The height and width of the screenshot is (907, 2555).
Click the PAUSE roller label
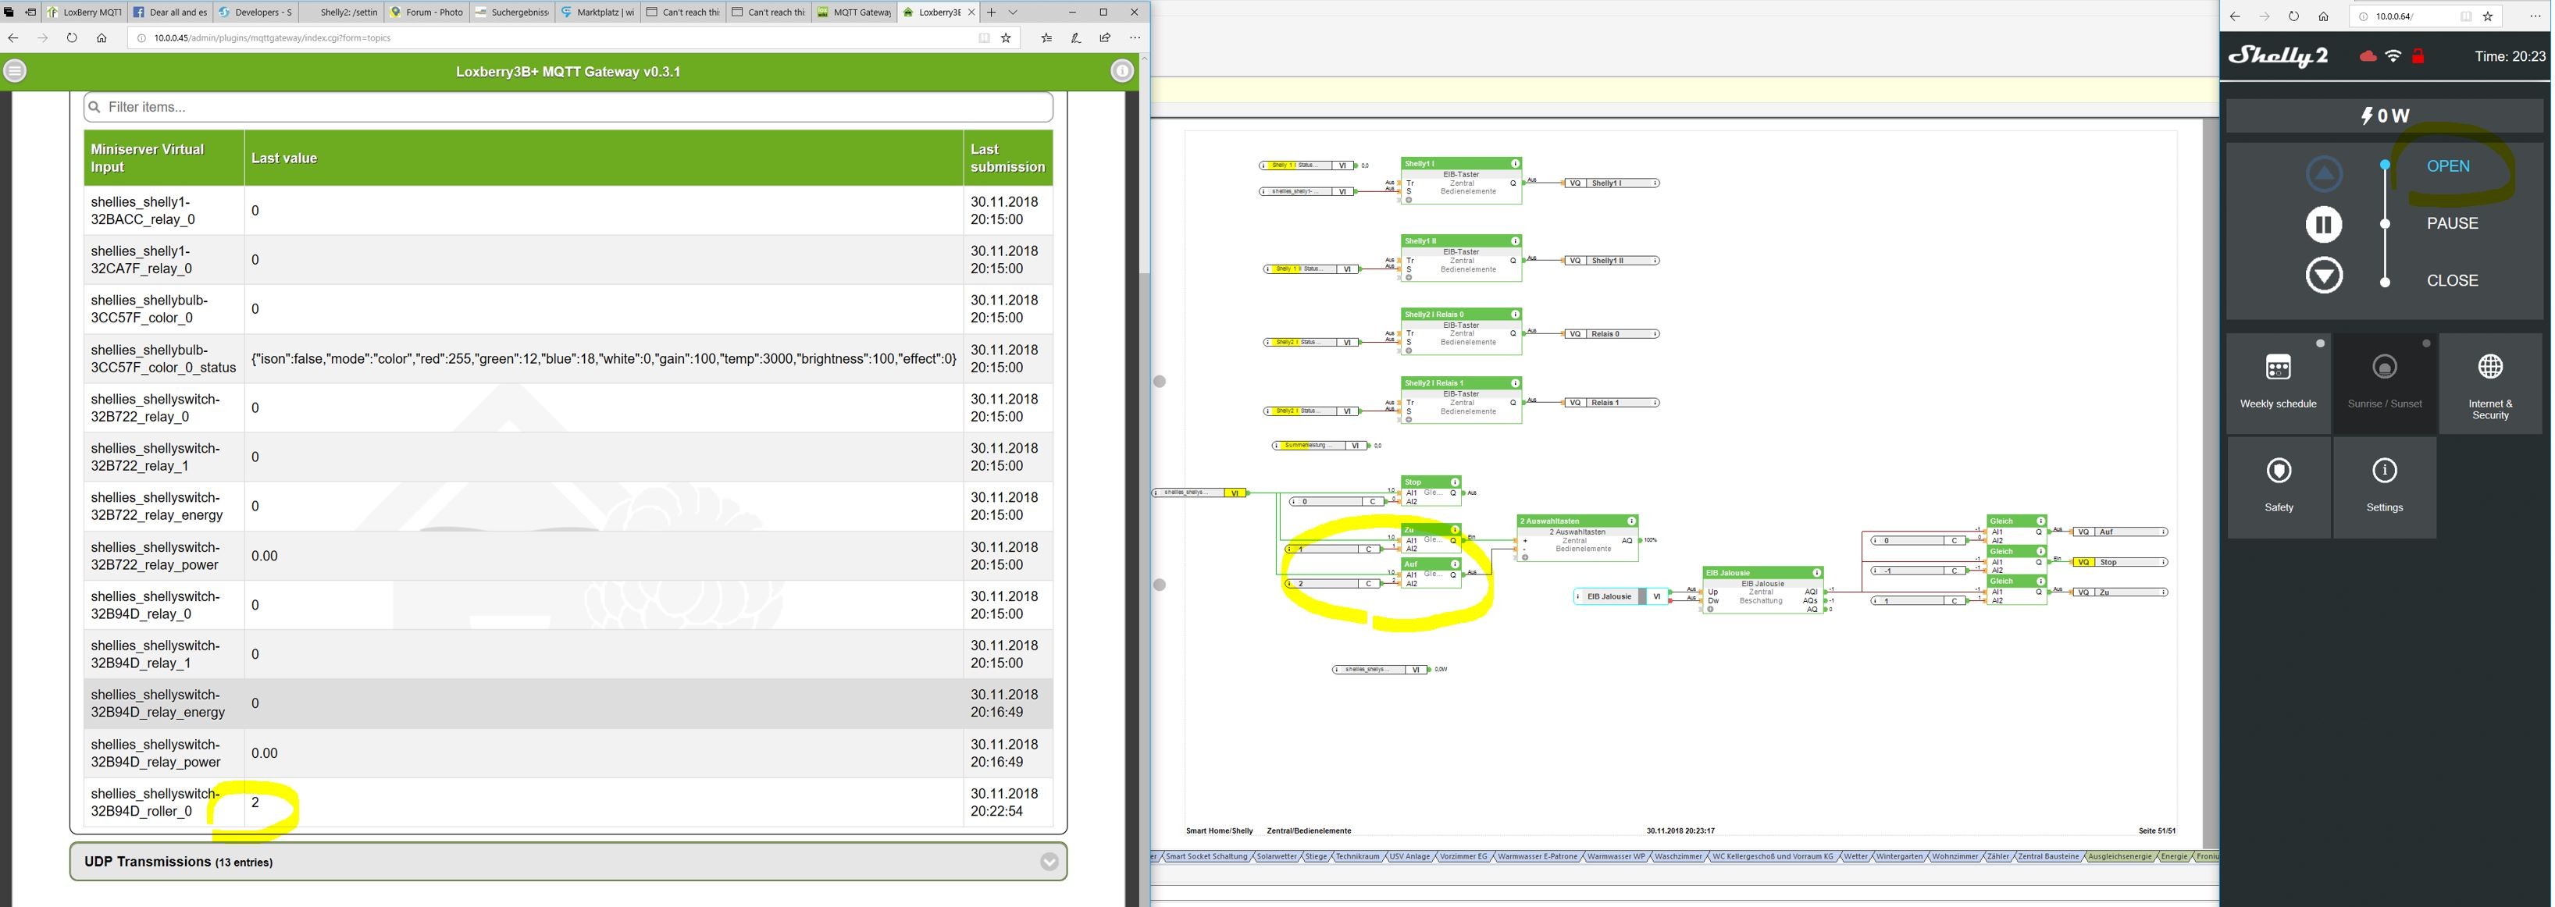[x=2451, y=224]
